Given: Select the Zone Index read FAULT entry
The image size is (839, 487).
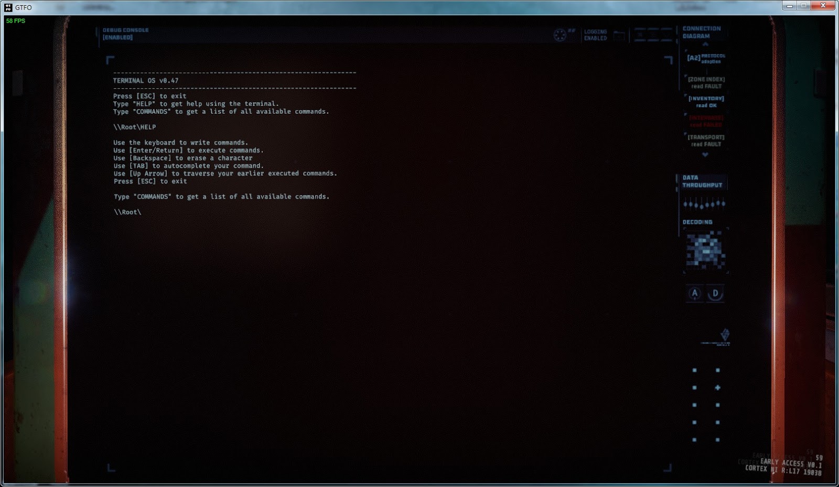Looking at the screenshot, I should coord(706,83).
